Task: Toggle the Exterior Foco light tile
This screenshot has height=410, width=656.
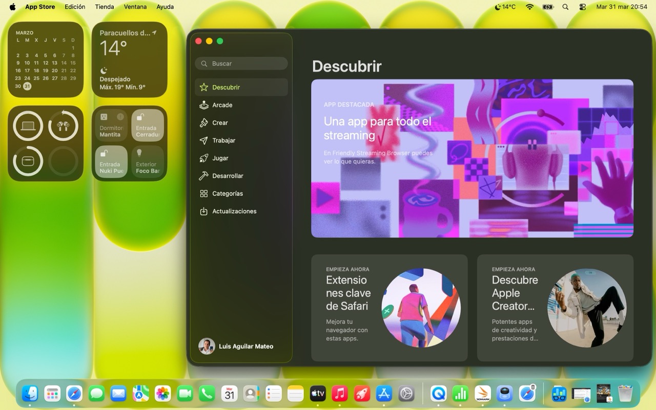Action: click(148, 161)
